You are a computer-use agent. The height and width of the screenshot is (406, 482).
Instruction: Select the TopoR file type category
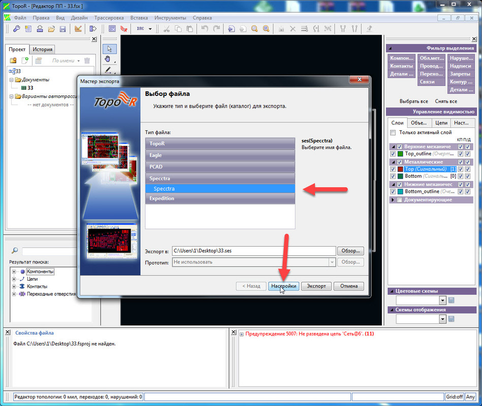(220, 144)
